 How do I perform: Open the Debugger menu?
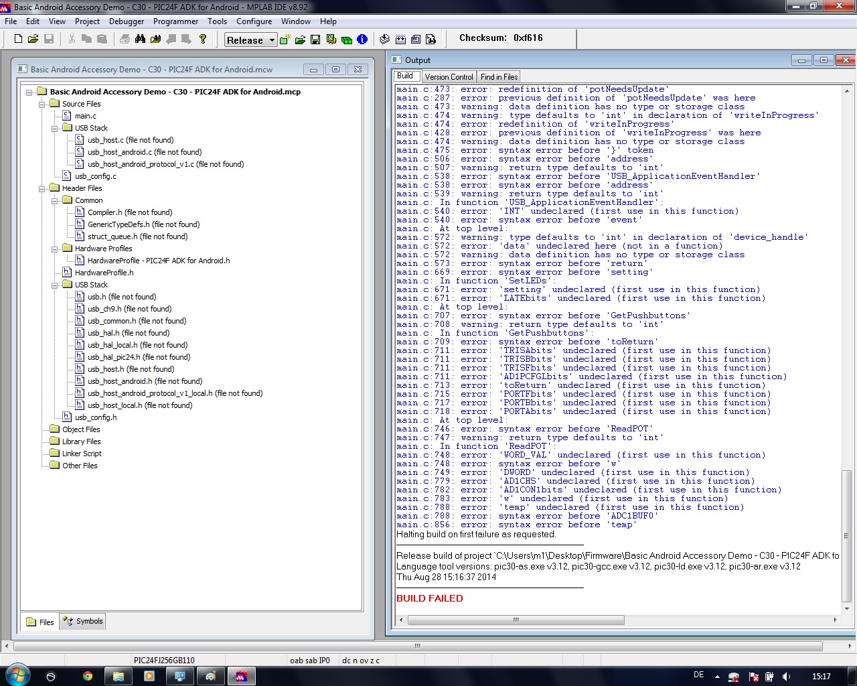127,21
